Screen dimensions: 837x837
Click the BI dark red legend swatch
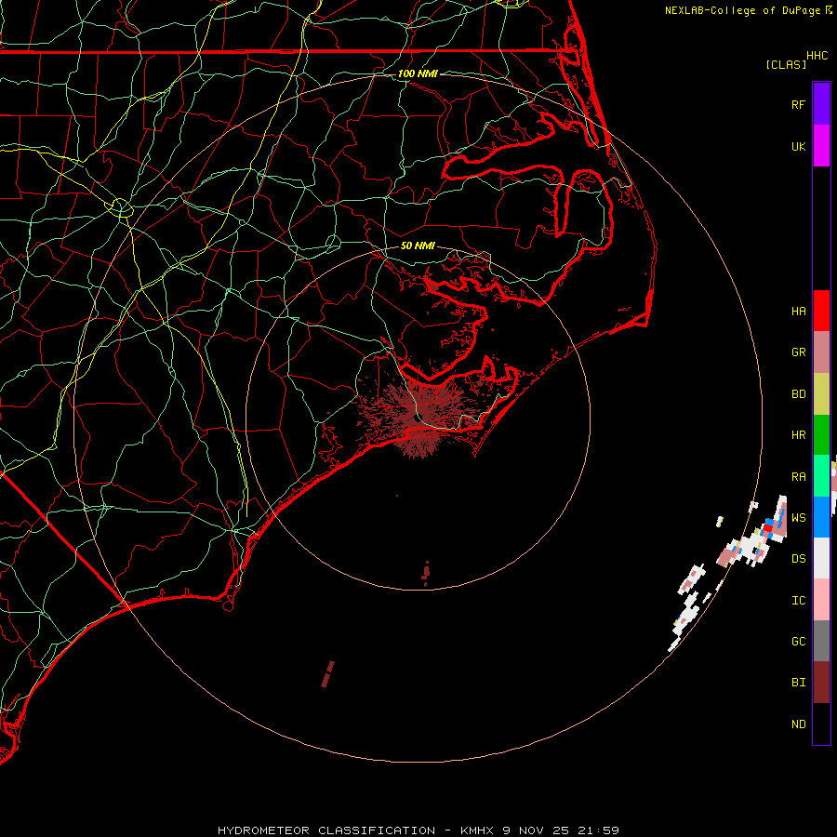821,683
